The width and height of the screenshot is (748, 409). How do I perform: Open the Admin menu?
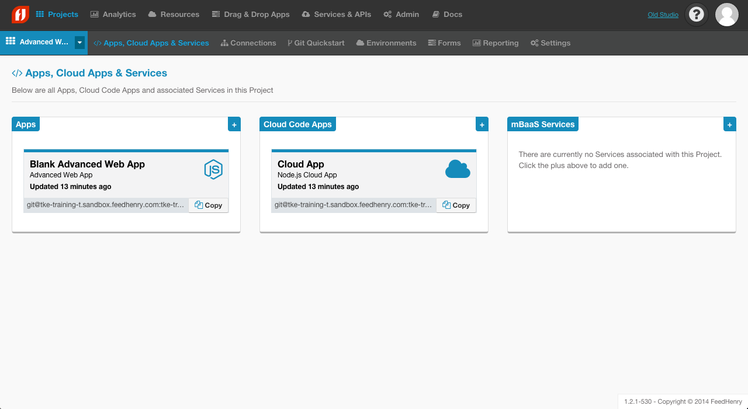coord(401,14)
